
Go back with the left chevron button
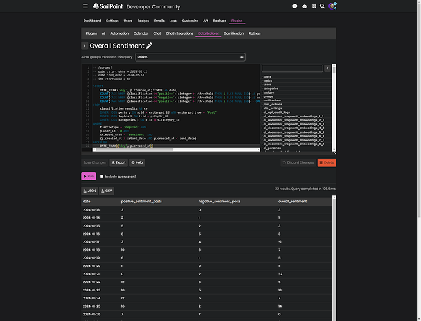[85, 46]
